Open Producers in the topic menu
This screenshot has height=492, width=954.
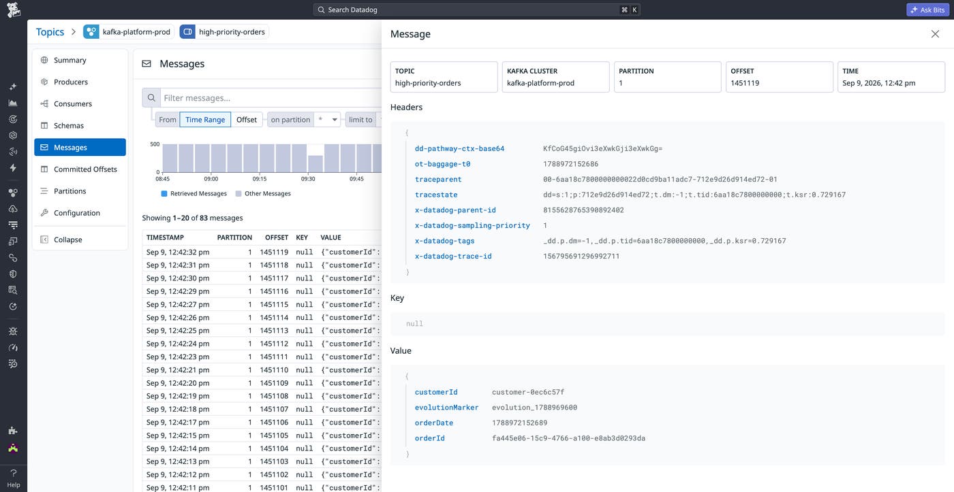click(x=80, y=82)
